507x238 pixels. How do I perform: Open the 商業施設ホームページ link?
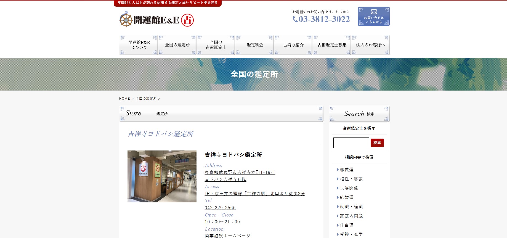[227, 236]
